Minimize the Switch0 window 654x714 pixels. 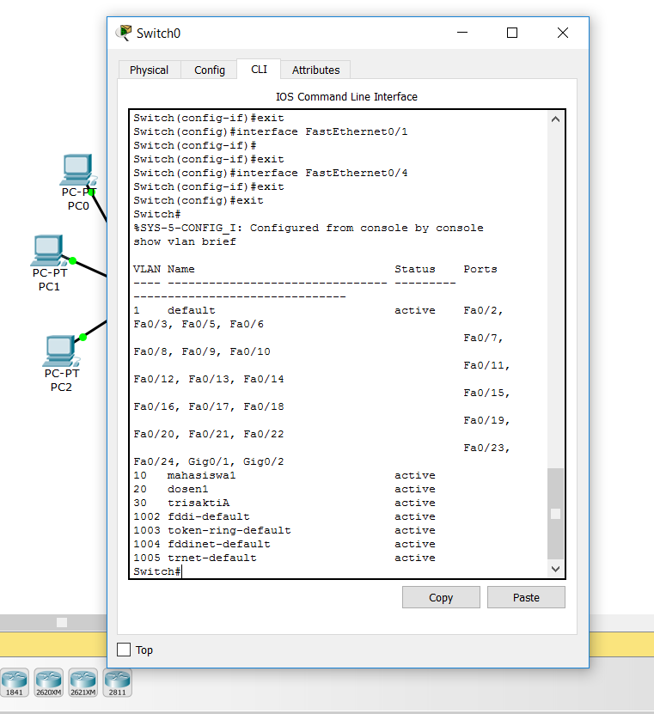[462, 33]
